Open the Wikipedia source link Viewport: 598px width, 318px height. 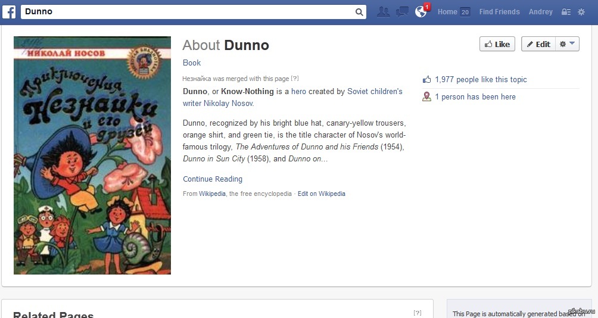click(212, 194)
